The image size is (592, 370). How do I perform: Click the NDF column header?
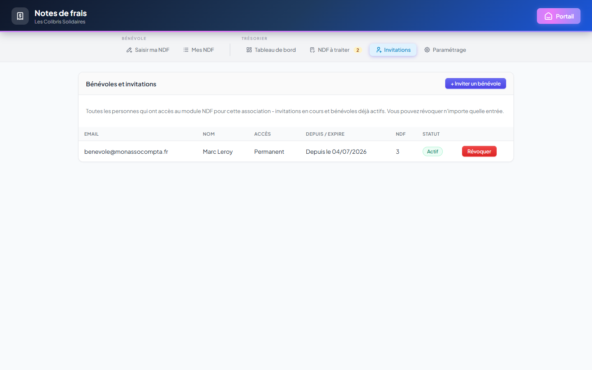click(401, 134)
